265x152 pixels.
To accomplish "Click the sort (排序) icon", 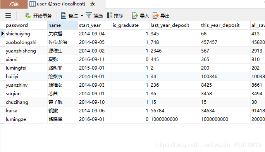I will tap(109, 16).
